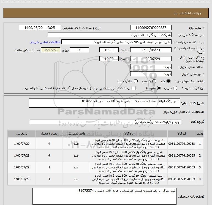Click the row 1 product name, سایز 10 in
Screen dimensions: 212x205
129,144
